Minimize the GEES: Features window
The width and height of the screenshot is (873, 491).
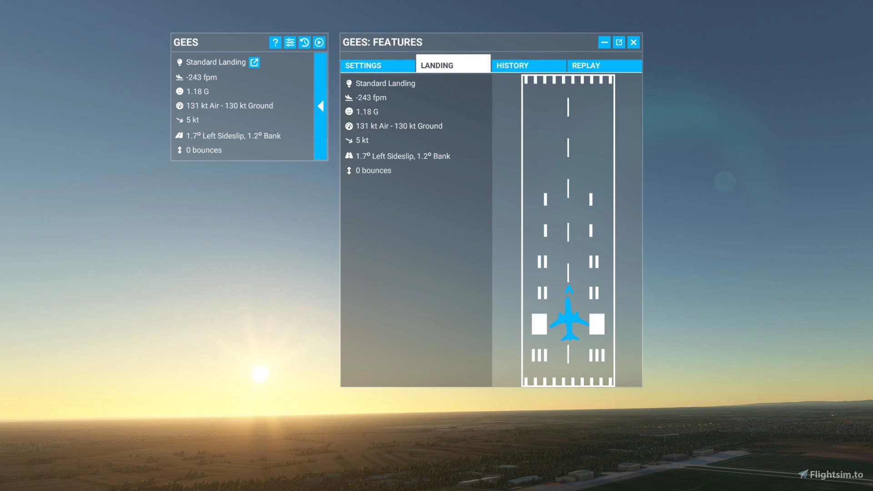(604, 42)
